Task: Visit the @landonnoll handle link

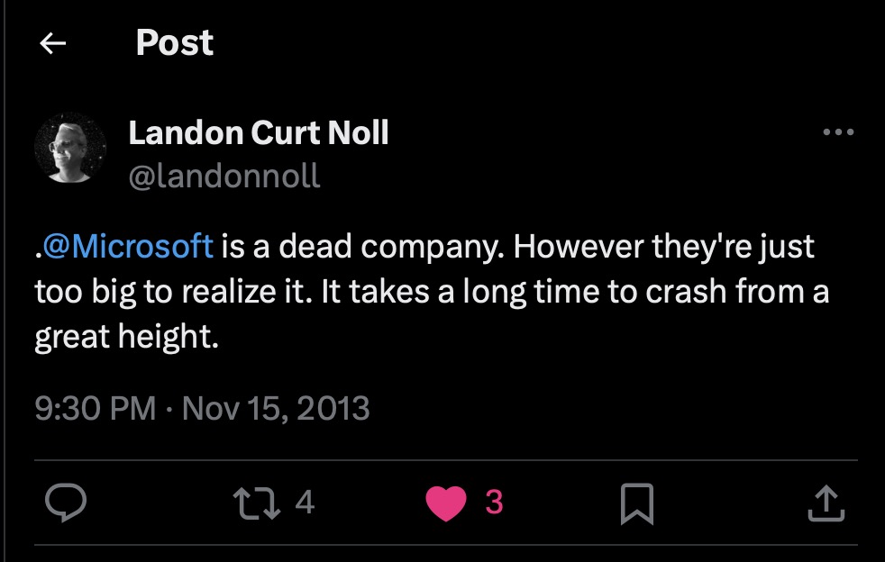Action: click(x=224, y=176)
